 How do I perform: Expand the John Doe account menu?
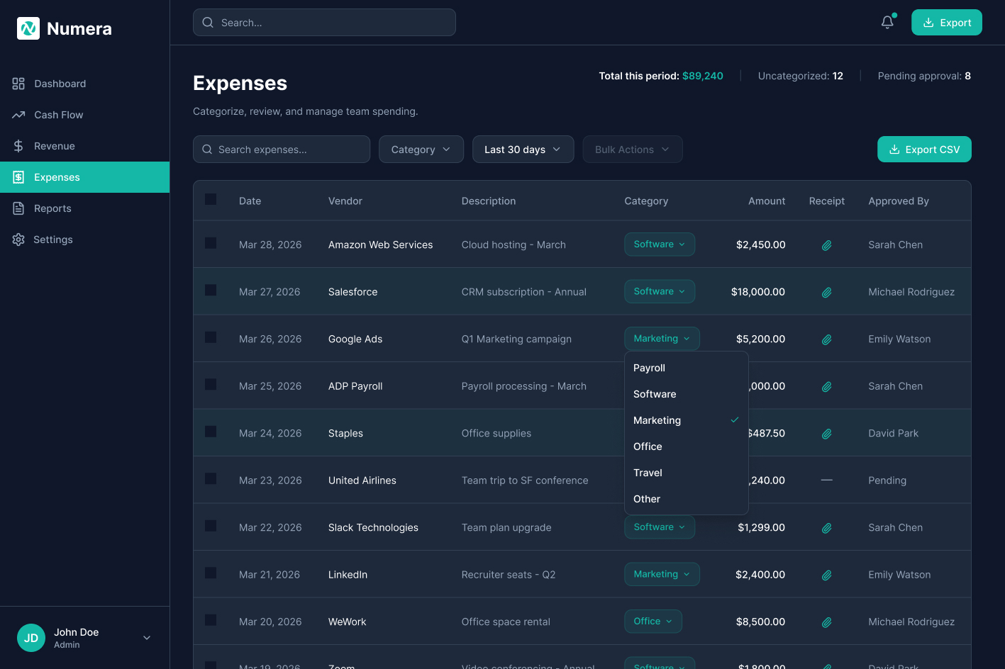[x=147, y=638]
